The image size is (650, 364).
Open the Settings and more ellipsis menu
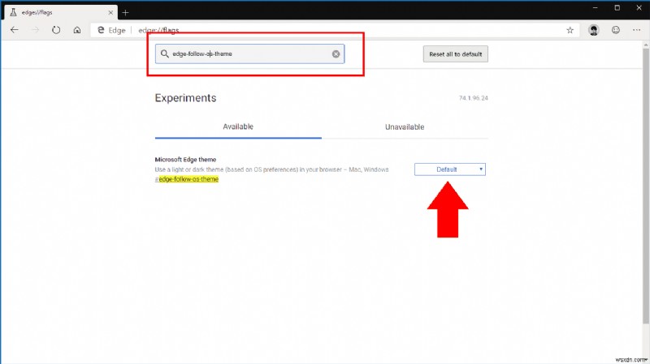tap(637, 30)
